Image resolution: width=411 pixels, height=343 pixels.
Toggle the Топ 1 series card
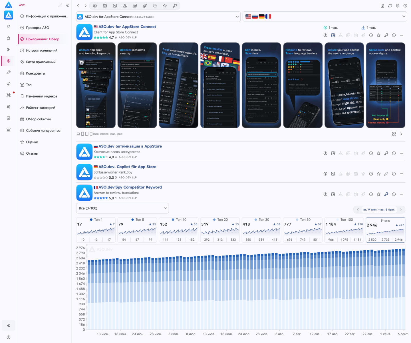(x=96, y=230)
